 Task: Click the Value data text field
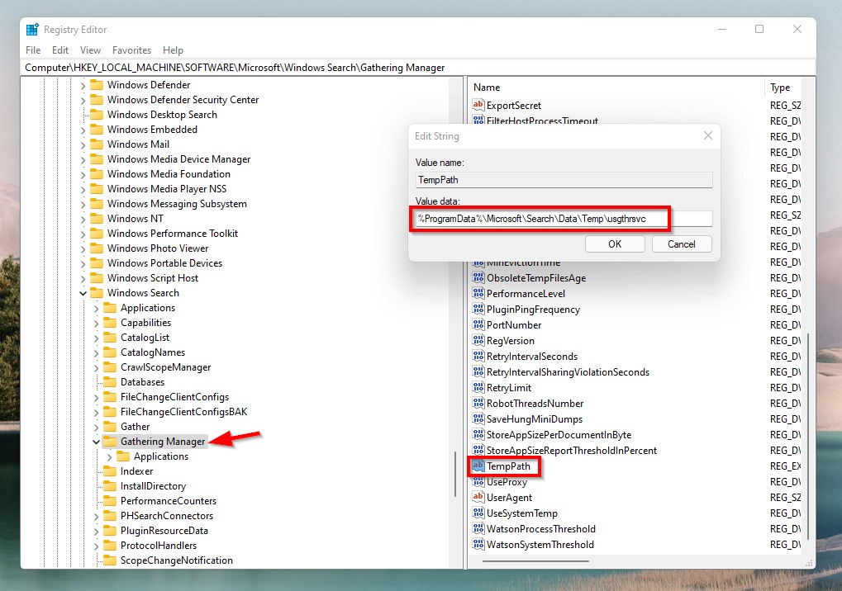point(564,219)
